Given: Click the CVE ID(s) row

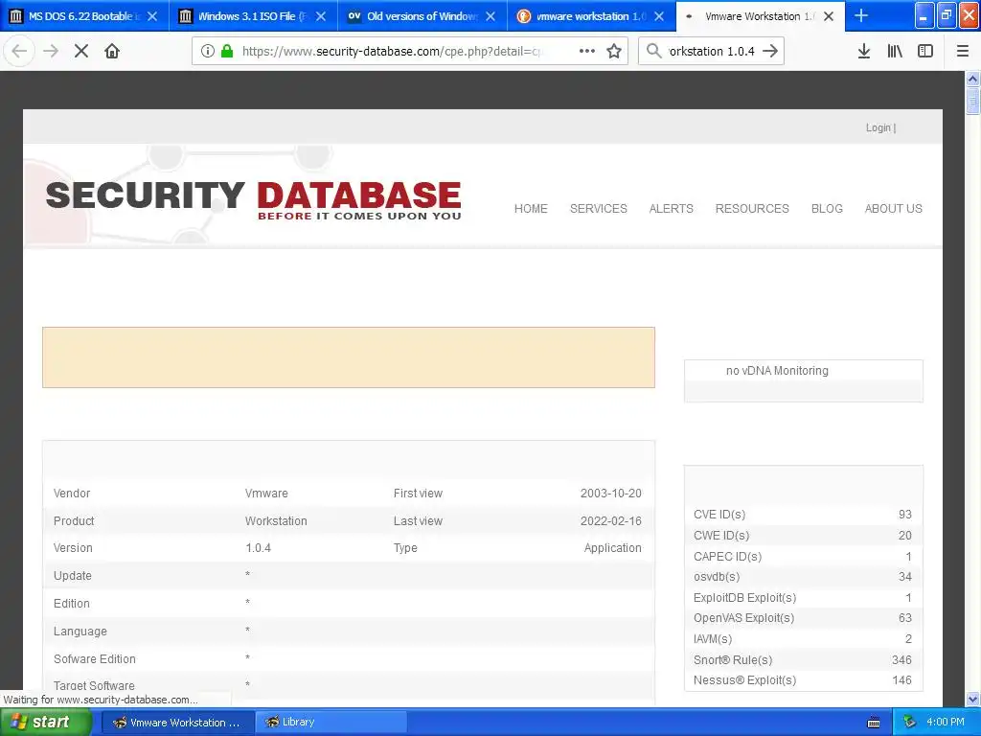Looking at the screenshot, I should point(803,515).
